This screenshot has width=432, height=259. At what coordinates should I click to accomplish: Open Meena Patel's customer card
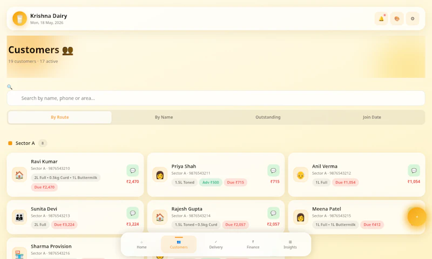tap(356, 217)
